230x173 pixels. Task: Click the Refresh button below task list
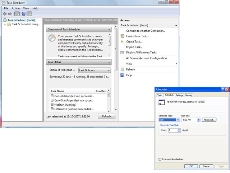106,116
